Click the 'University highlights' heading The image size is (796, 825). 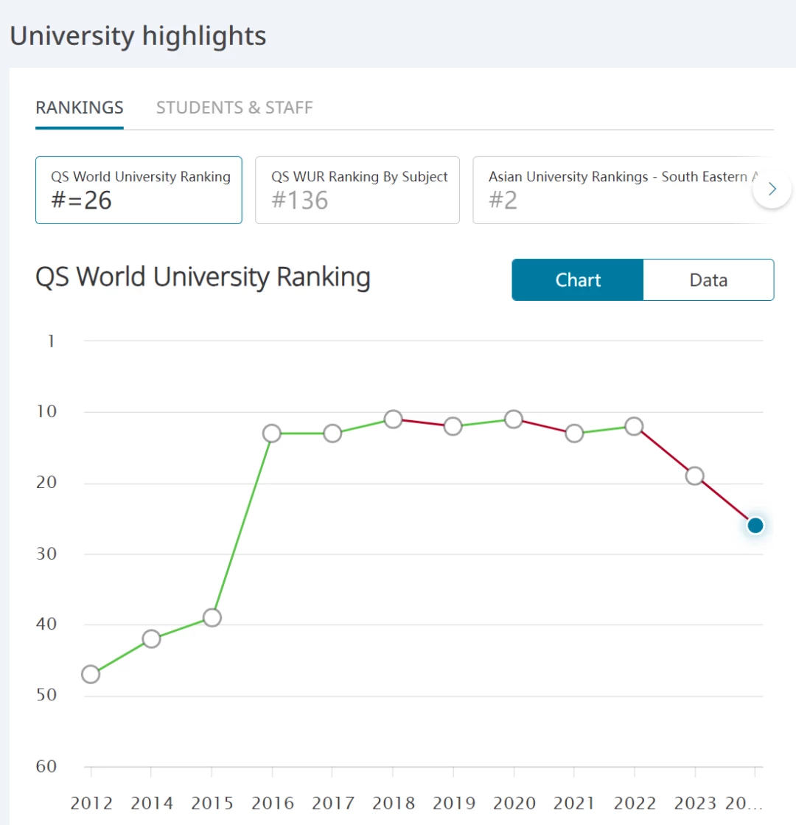138,36
